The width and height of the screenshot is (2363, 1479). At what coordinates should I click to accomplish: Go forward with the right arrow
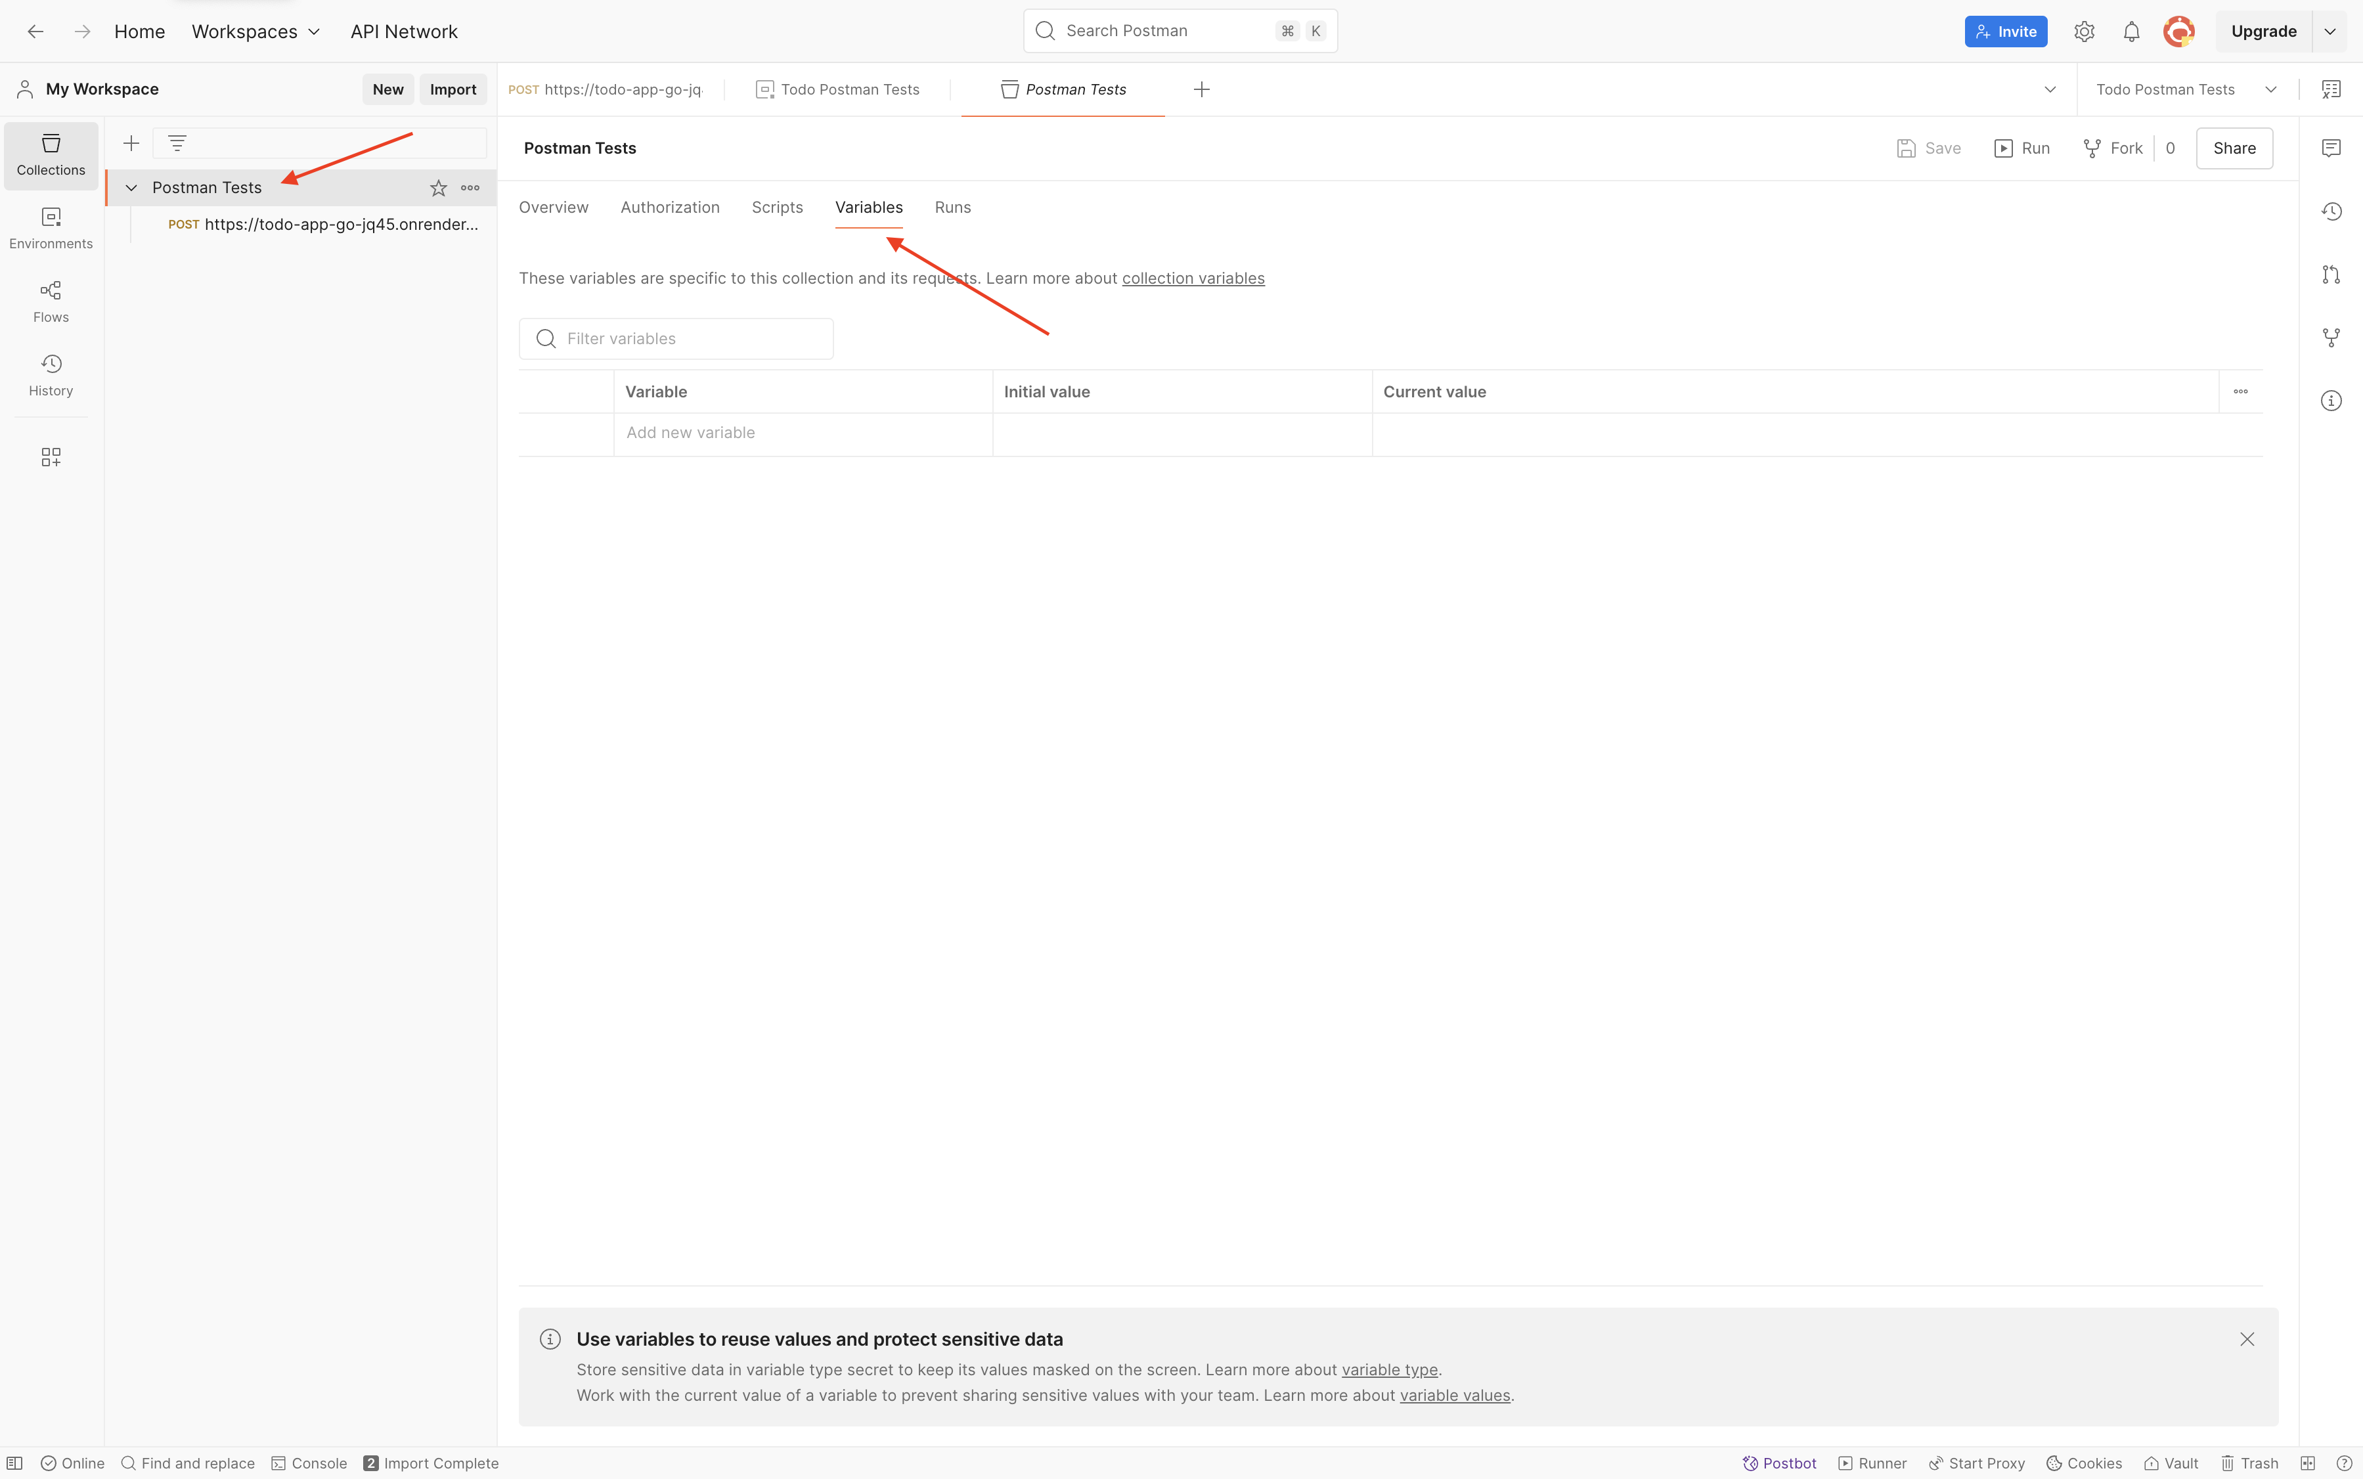(83, 32)
